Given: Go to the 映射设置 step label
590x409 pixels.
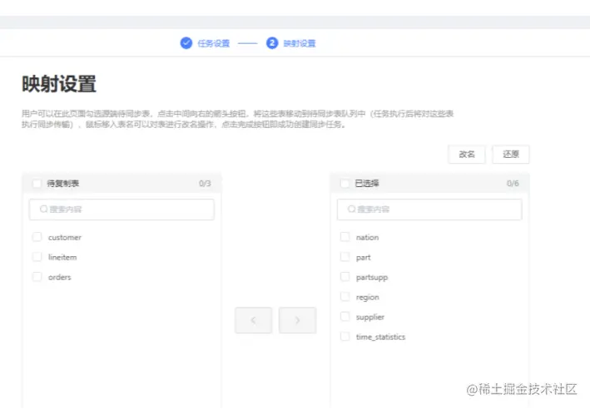Looking at the screenshot, I should 300,43.
